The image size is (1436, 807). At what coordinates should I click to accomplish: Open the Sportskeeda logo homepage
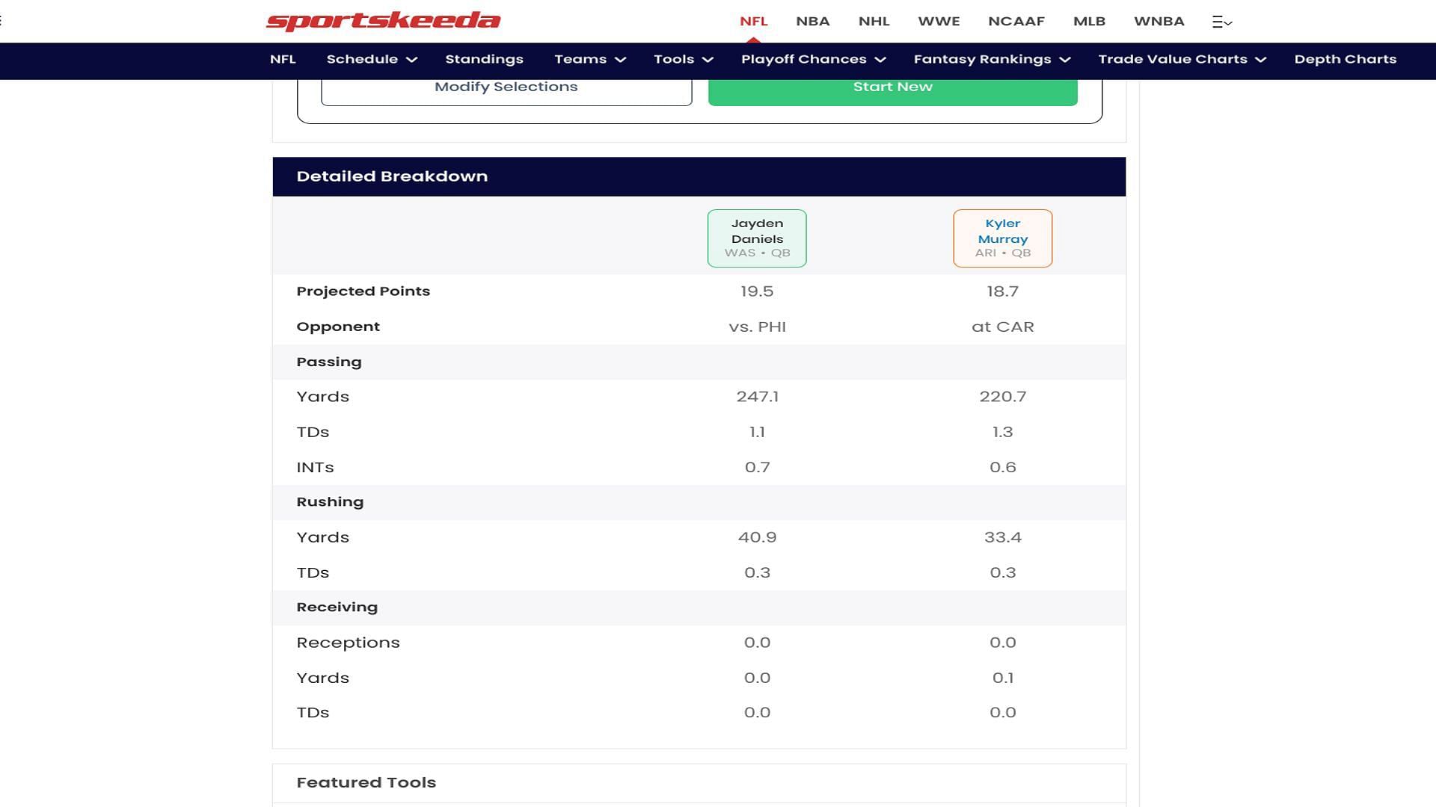[x=383, y=21]
